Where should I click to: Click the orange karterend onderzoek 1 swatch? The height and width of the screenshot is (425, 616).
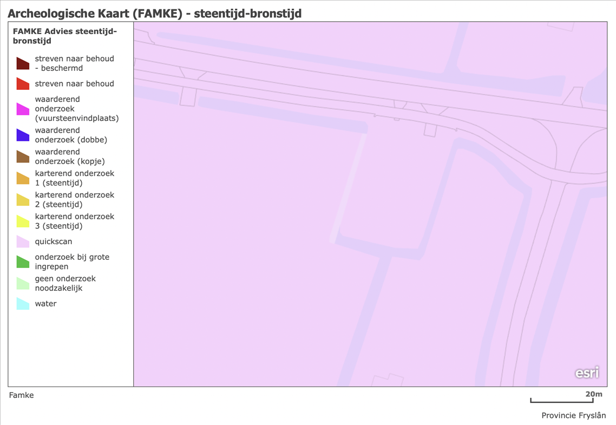coord(23,178)
